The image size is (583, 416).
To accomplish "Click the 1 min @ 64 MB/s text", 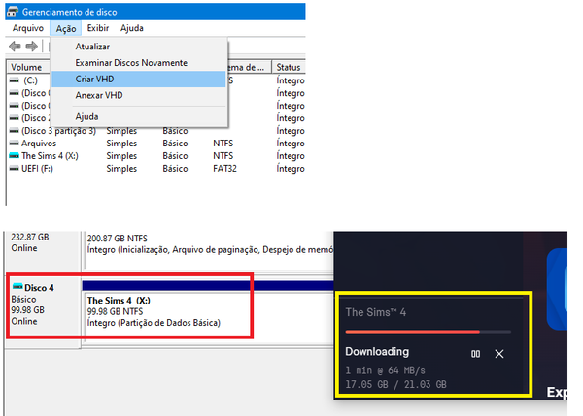I will click(385, 370).
